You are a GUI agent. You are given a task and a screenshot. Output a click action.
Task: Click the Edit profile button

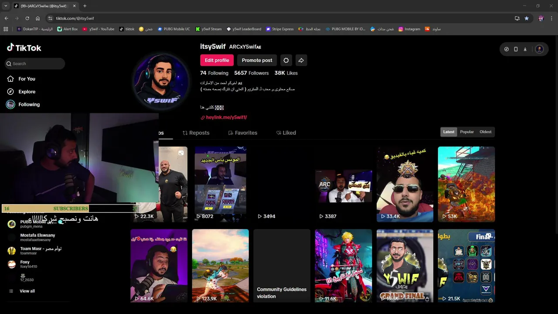click(217, 60)
